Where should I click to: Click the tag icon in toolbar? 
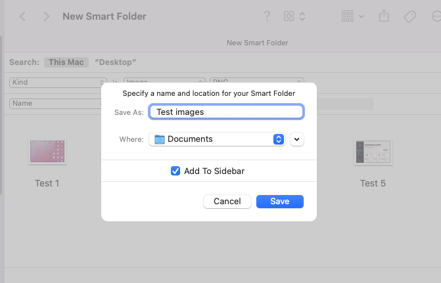coord(409,16)
